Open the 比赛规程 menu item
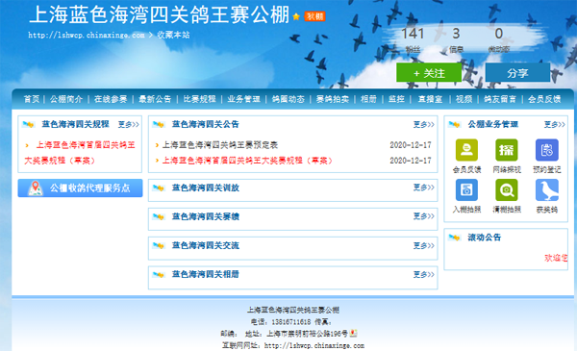This screenshot has height=351, width=577. click(x=199, y=99)
